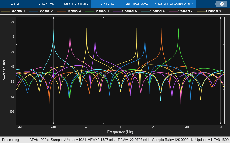The width and height of the screenshot is (230, 143).
Task: Toggle Channel 4 legend entry
Action: coord(97,11)
